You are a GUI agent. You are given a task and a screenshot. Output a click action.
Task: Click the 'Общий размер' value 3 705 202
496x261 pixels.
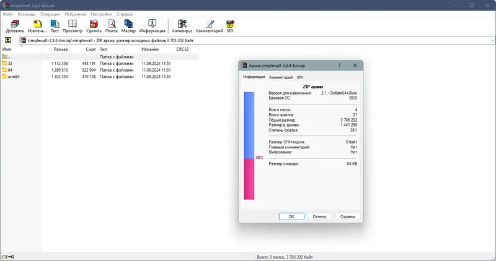[348, 120]
